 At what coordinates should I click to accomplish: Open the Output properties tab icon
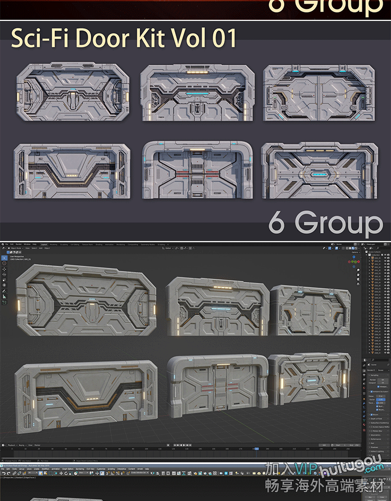[x=364, y=375]
